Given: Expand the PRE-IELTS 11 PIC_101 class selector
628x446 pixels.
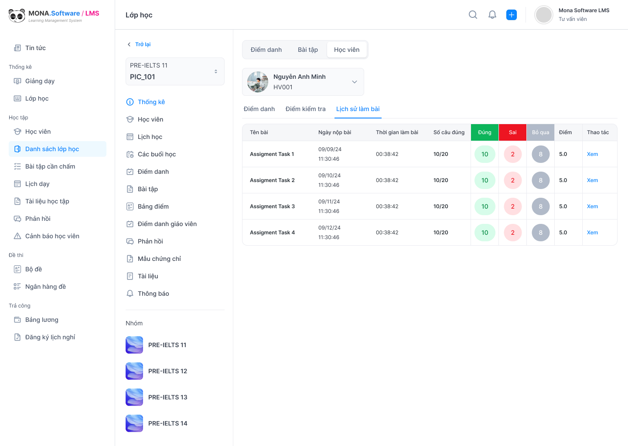Looking at the screenshot, I should pyautogui.click(x=175, y=71).
